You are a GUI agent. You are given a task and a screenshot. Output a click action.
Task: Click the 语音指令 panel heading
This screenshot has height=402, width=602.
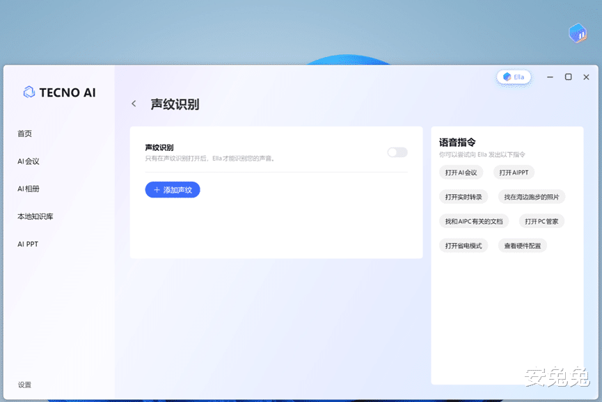point(457,143)
